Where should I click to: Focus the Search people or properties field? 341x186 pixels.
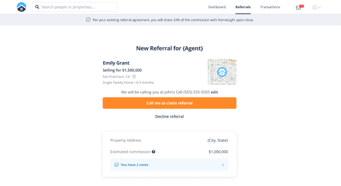pos(75,7)
